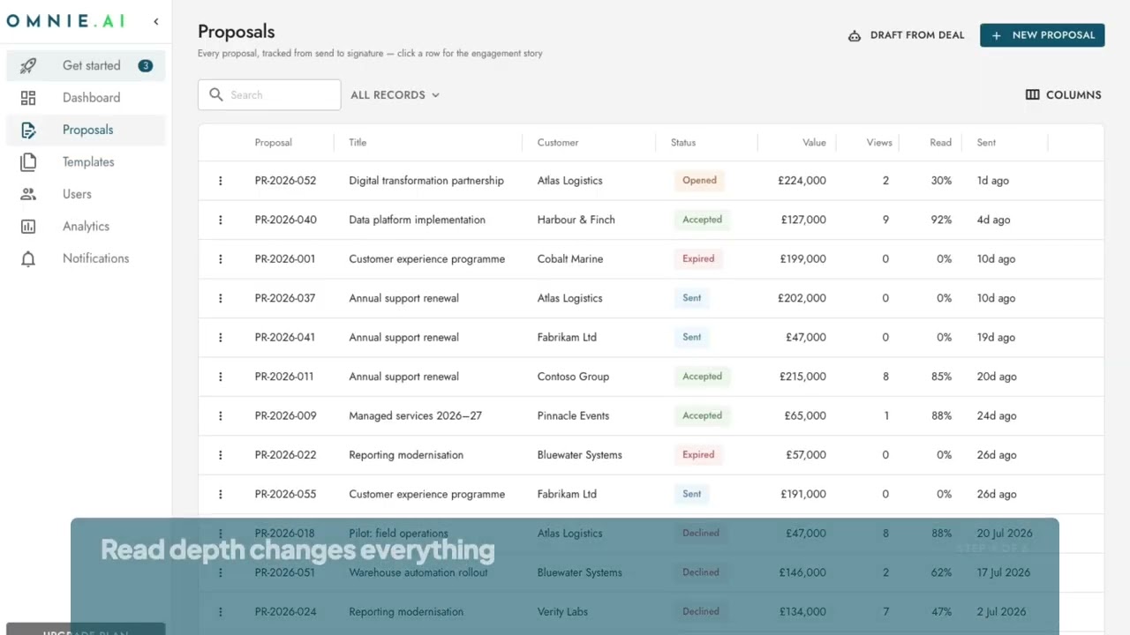
Task: Open row menu for PR-2026-041
Action: 221,337
